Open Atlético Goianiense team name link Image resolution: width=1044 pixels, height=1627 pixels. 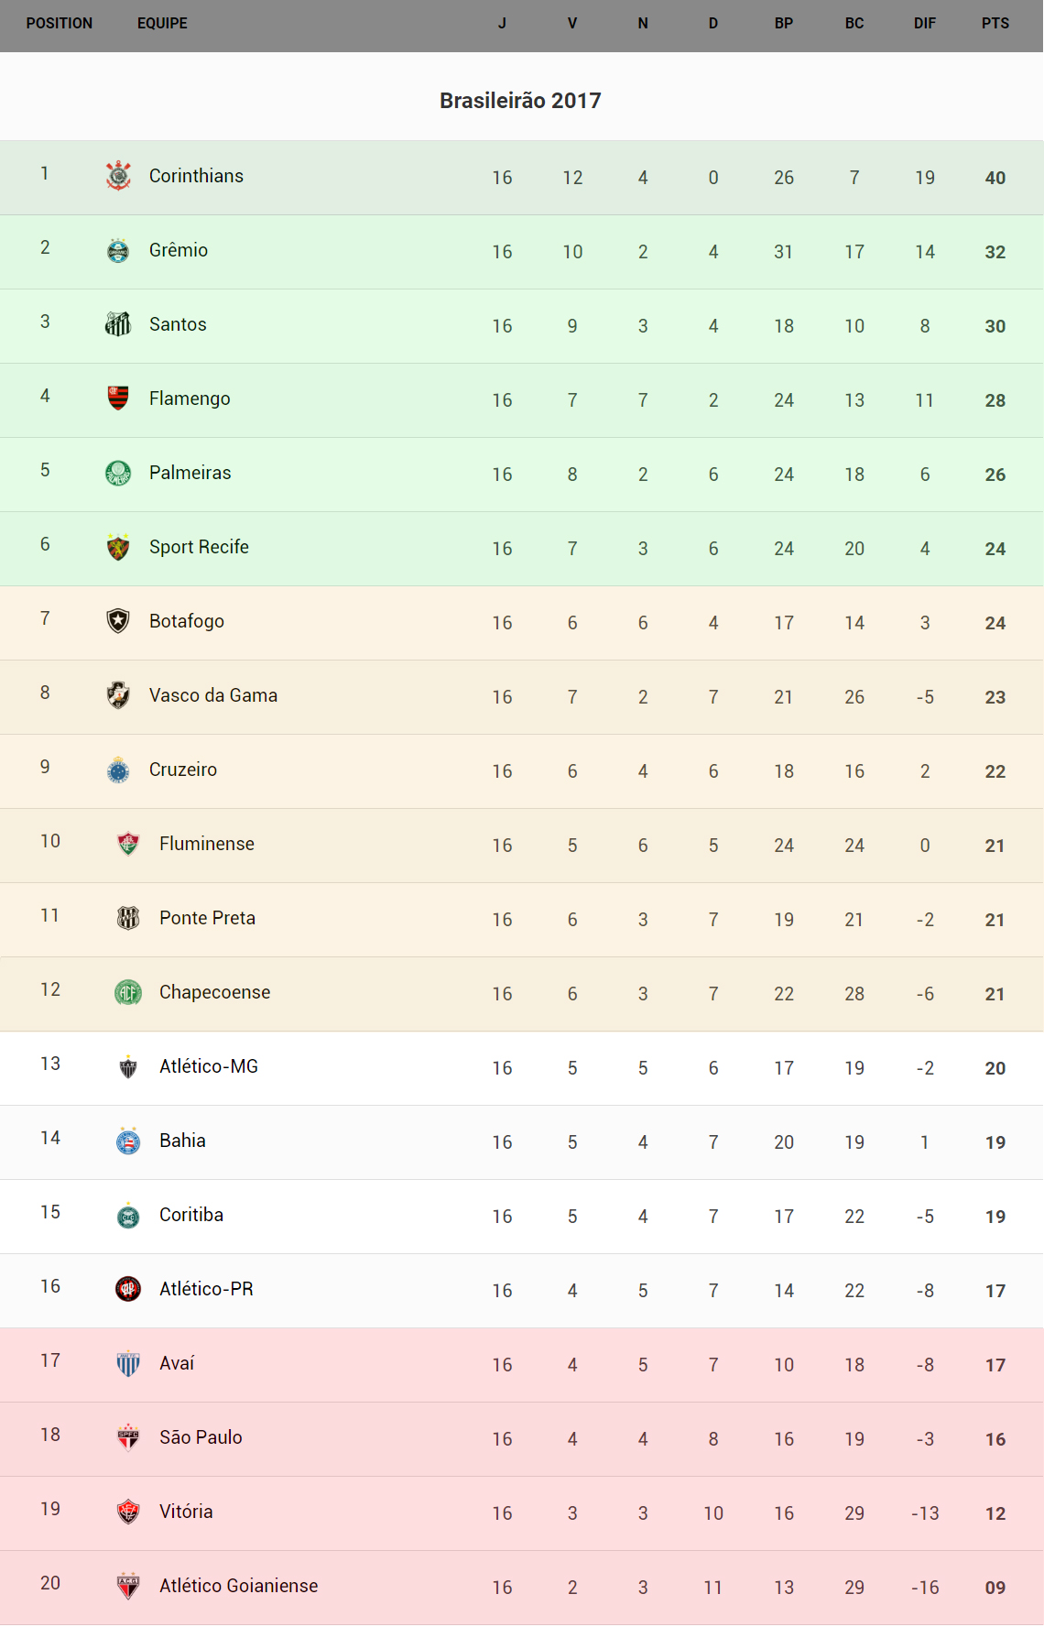(238, 1586)
